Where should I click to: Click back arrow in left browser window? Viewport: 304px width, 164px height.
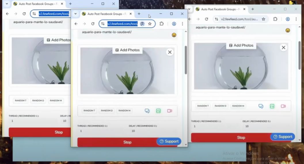(7, 14)
